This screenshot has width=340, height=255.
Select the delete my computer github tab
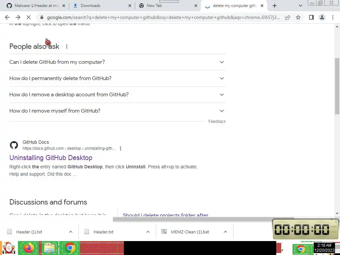pos(234,6)
